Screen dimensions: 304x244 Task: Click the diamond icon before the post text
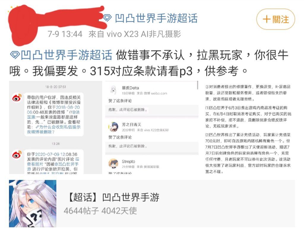click(x=15, y=55)
